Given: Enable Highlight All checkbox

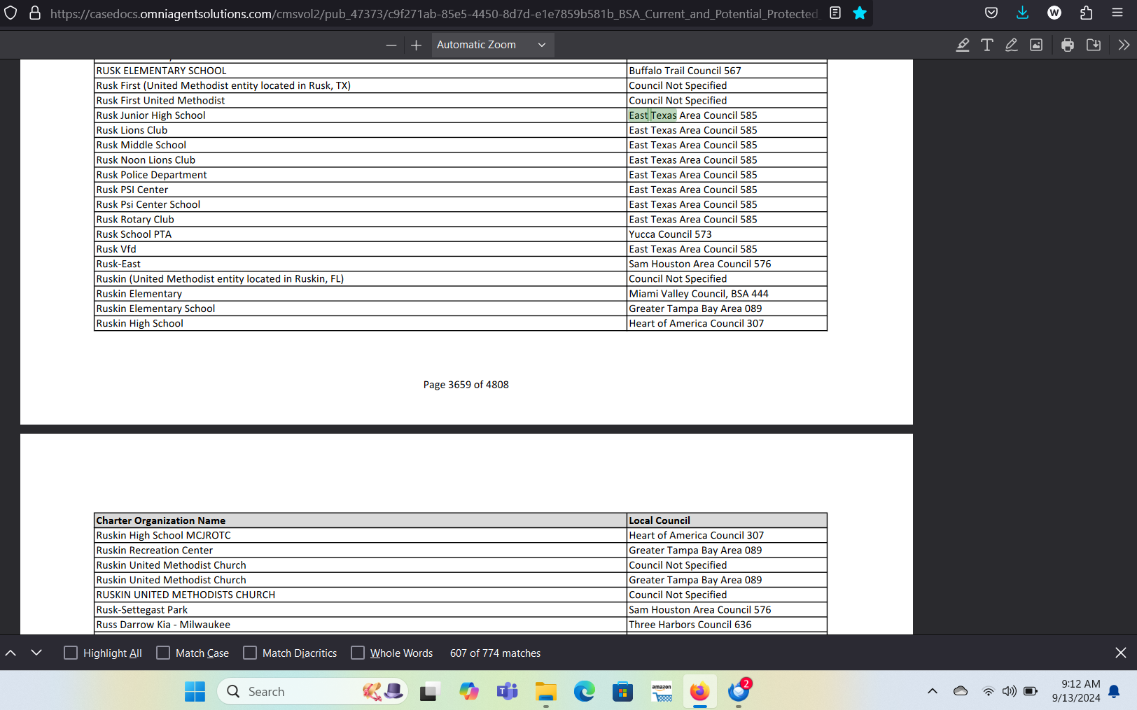Looking at the screenshot, I should pyautogui.click(x=71, y=653).
